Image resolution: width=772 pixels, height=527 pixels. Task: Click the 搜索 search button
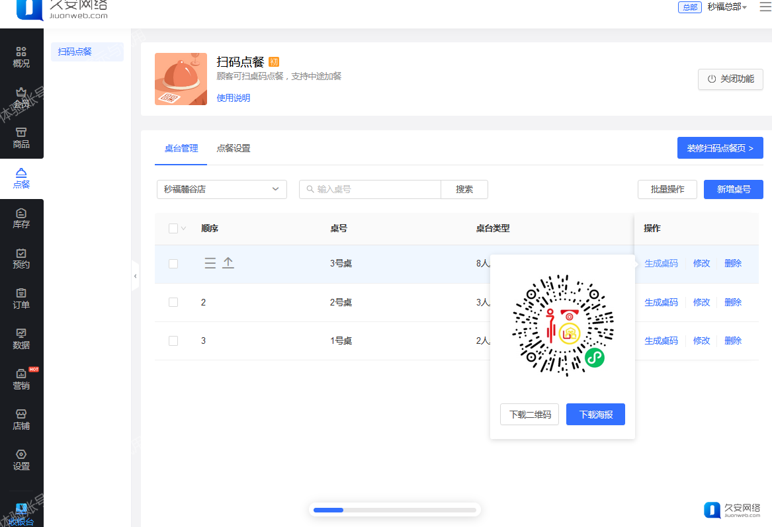click(464, 190)
